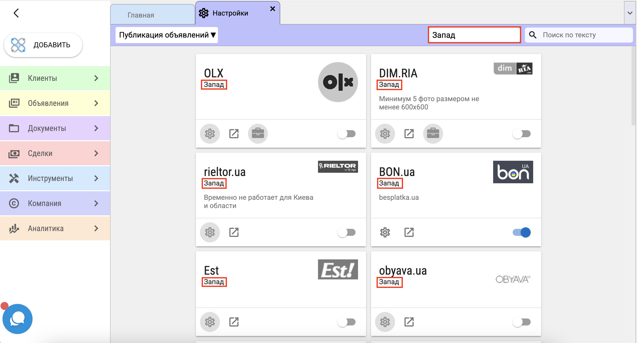637x343 pixels.
Task: Enable the DIM.RIA publication toggle
Action: tap(522, 134)
